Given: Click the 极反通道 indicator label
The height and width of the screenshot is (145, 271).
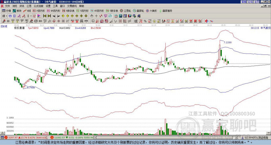Looking at the screenshot, I should click(x=19, y=28).
